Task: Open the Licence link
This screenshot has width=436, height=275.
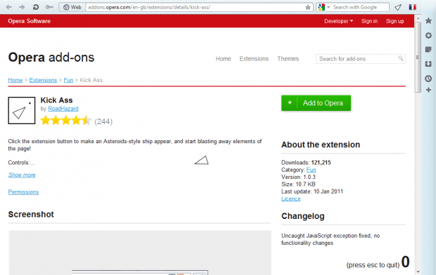Action: pyautogui.click(x=291, y=199)
